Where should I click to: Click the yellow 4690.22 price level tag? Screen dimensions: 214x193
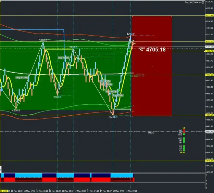point(210,75)
